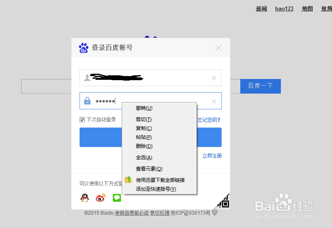This screenshot has width=332, height=228.
Task: Open the hao123 top navigation link
Action: 284,9
